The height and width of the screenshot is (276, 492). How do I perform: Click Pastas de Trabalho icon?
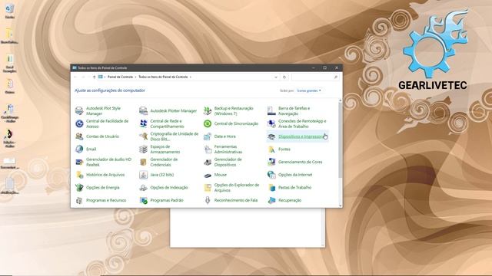(x=271, y=187)
